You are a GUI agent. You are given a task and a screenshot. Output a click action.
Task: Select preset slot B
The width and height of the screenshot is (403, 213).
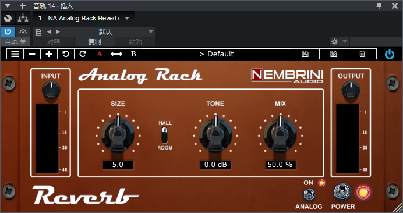coord(133,54)
